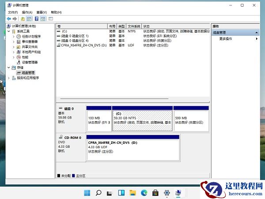Launch Microsoft Edge from taskbar
Screen dimensions: 265x199
point(144,193)
